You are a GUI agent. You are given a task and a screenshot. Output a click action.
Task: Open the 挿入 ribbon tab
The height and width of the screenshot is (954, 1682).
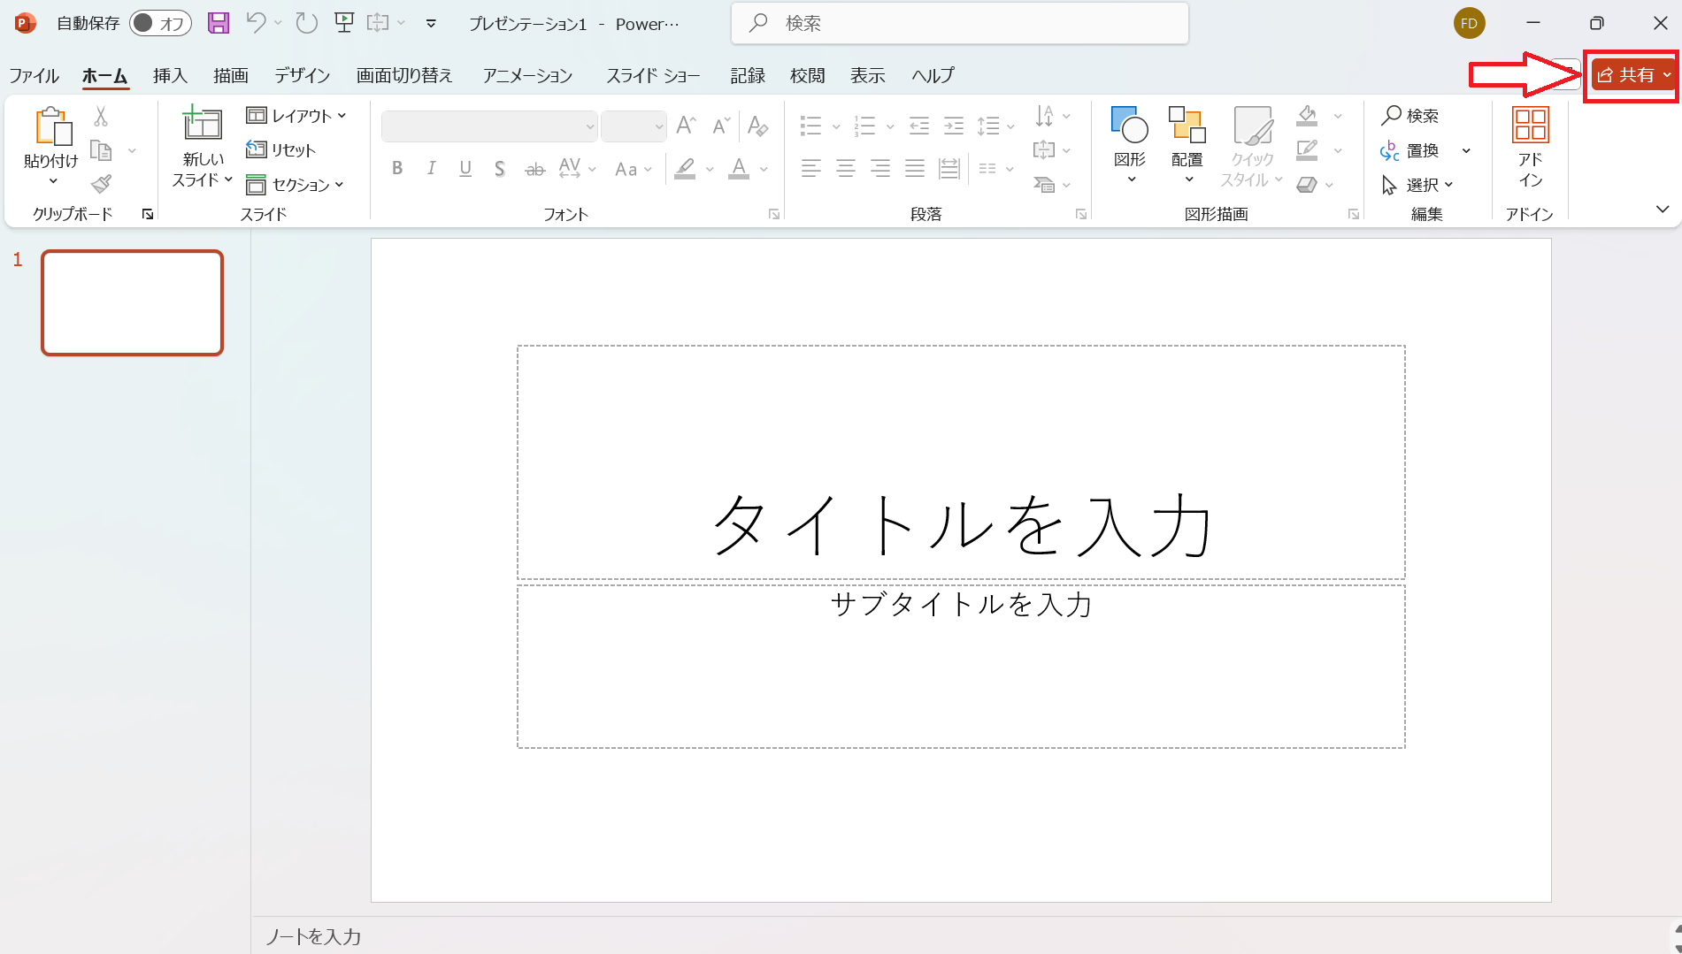point(170,75)
